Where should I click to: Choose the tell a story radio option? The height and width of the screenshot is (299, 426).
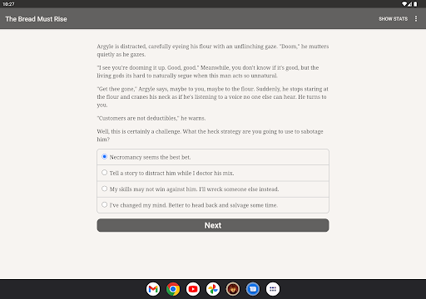(213, 173)
